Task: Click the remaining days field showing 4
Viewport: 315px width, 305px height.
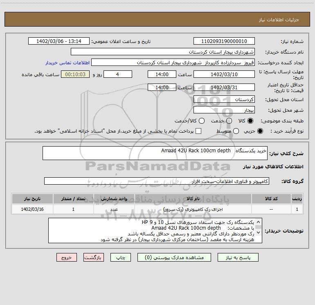Action: (x=118, y=75)
